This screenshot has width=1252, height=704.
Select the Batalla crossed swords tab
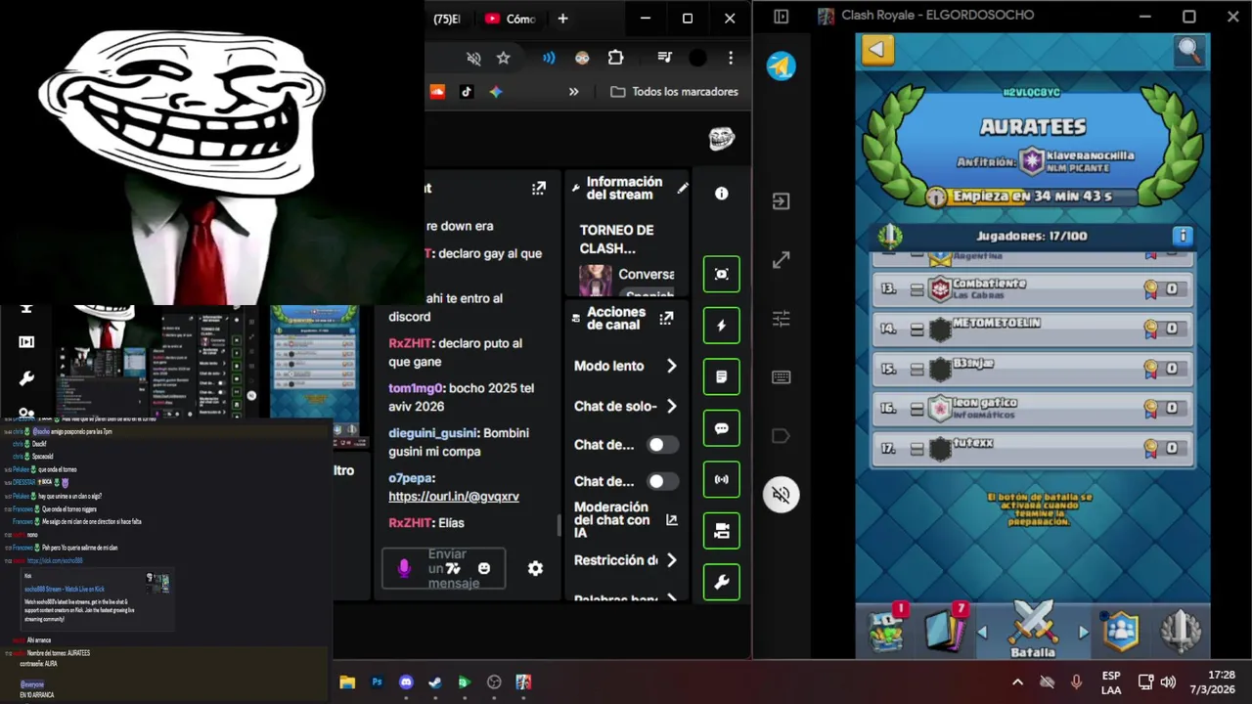click(x=1033, y=631)
